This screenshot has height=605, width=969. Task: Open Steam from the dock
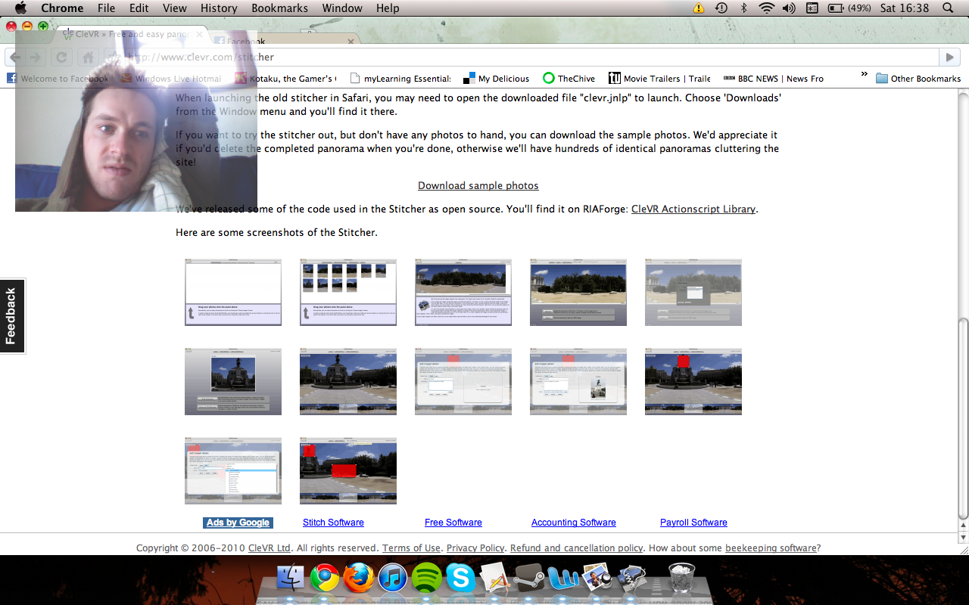click(529, 579)
